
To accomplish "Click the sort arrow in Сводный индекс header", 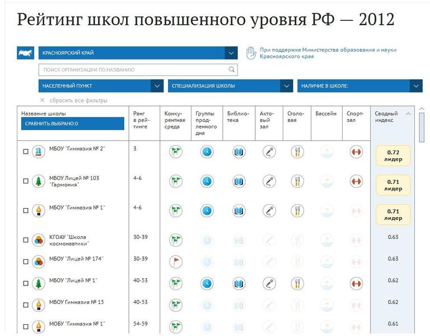I will (x=408, y=114).
